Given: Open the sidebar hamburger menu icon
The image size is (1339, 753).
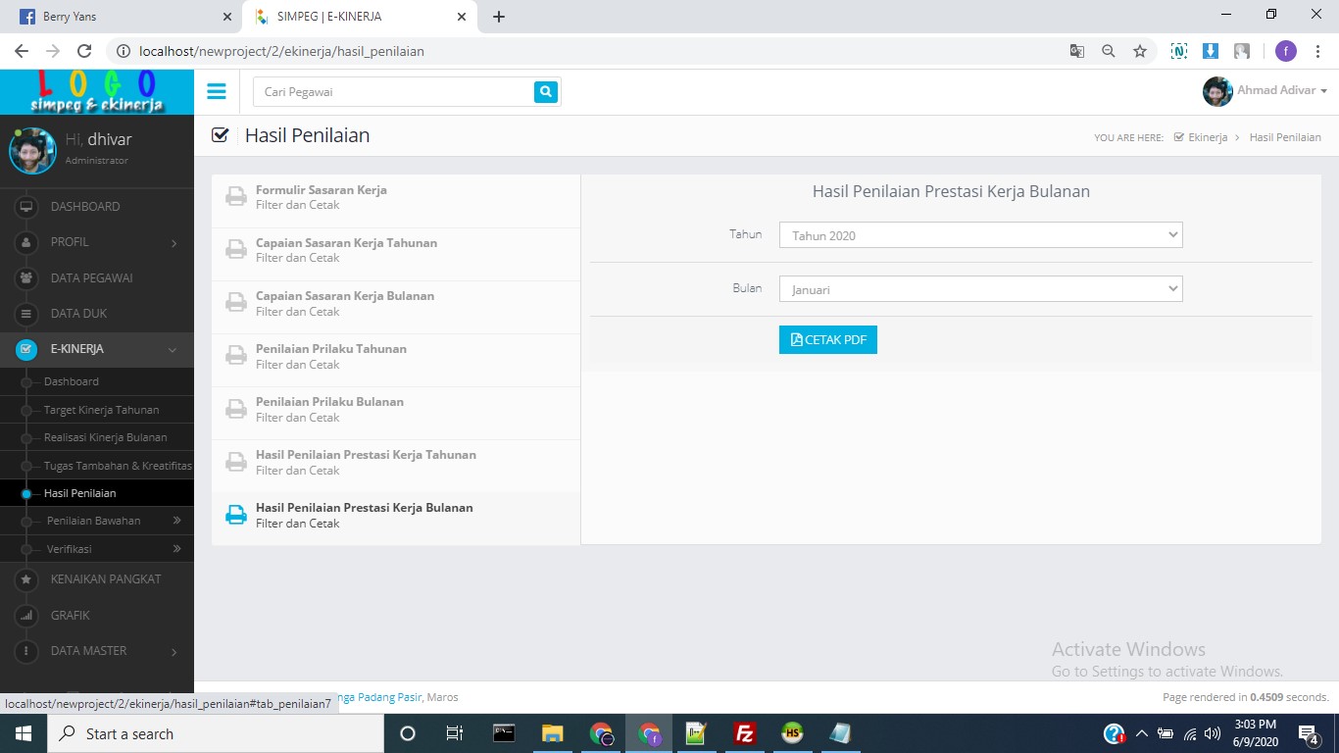Looking at the screenshot, I should [x=216, y=90].
